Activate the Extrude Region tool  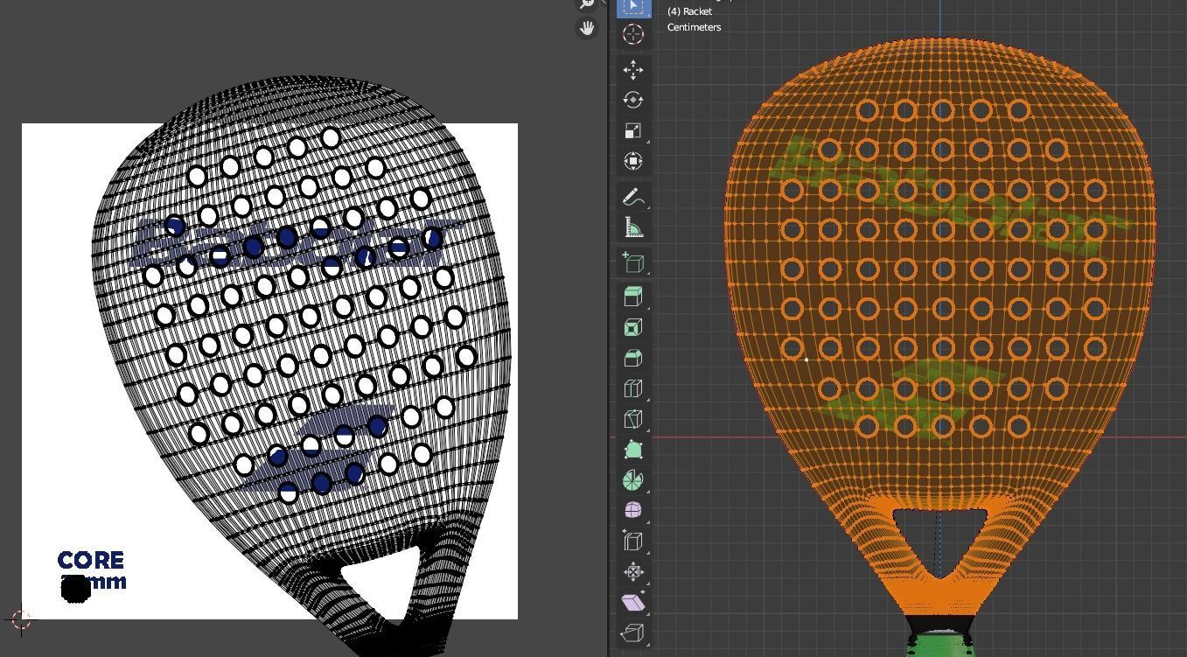click(x=632, y=296)
